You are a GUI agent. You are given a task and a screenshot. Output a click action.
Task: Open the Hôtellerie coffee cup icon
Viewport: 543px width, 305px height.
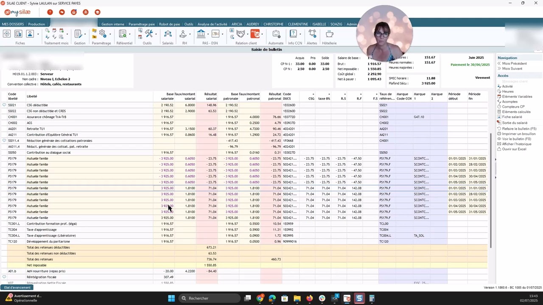[329, 34]
